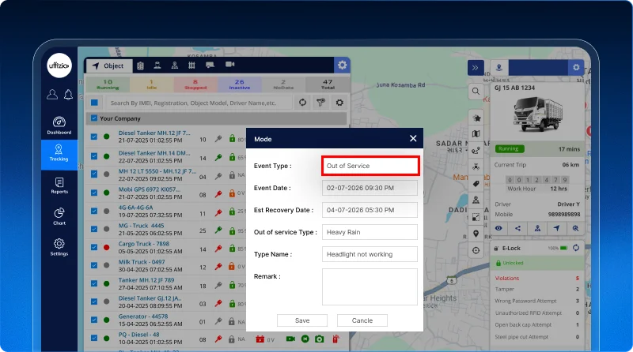Filter by 26 Inactive status

pyautogui.click(x=240, y=84)
